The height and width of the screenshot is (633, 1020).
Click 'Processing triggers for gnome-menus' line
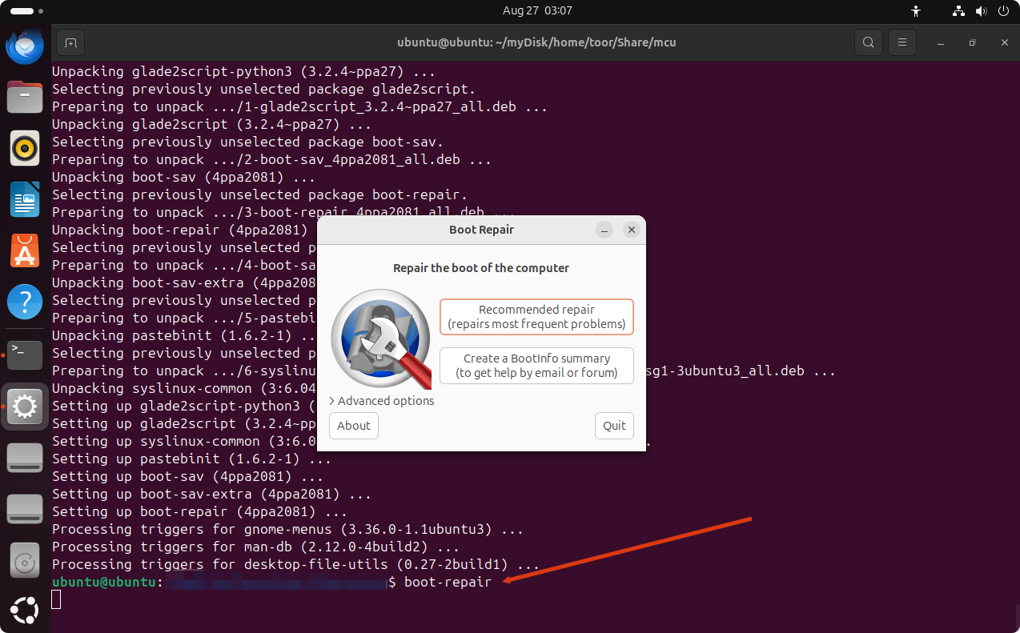[x=288, y=529]
